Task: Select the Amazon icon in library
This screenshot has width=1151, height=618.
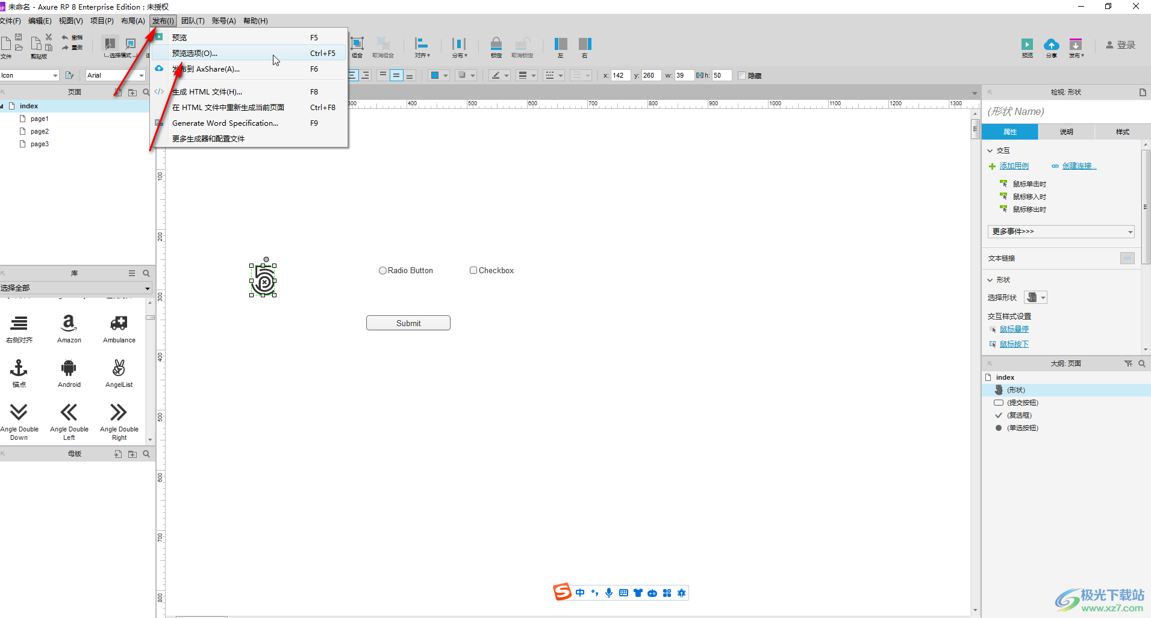Action: (x=69, y=323)
